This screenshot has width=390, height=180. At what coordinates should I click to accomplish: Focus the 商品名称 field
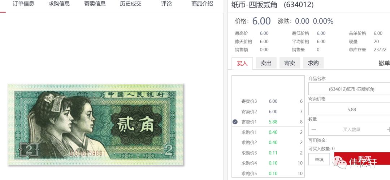(349, 89)
